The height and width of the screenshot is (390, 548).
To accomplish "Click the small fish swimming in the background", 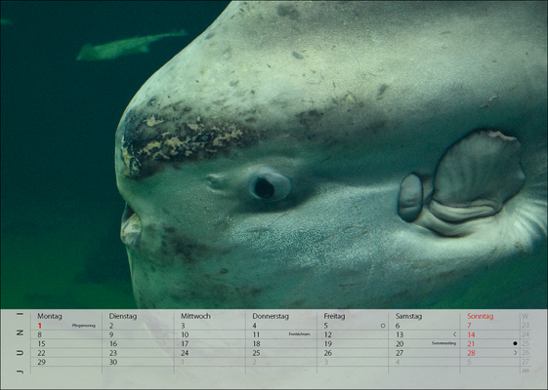I will (131, 46).
